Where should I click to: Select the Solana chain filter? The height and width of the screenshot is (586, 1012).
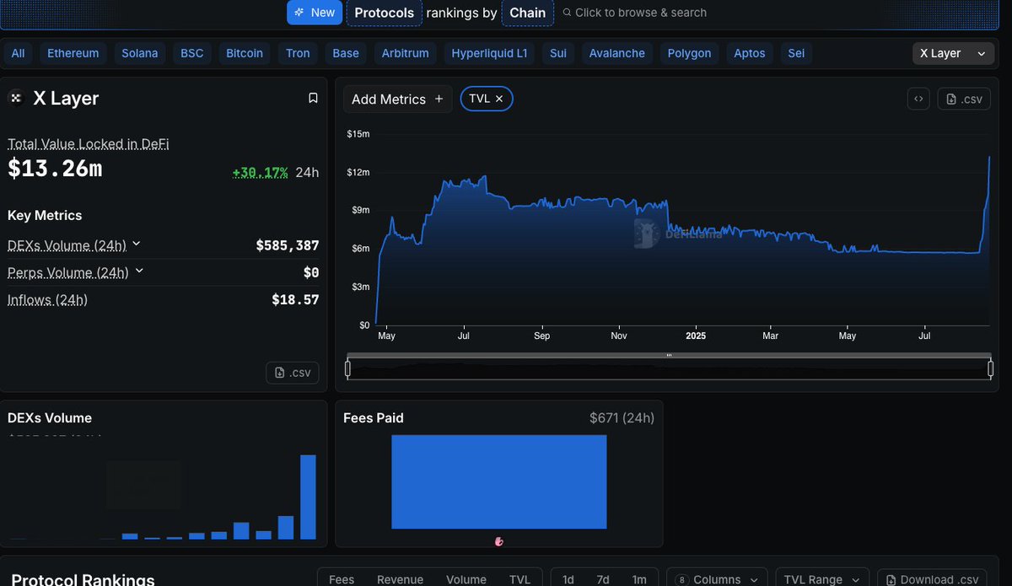[140, 53]
